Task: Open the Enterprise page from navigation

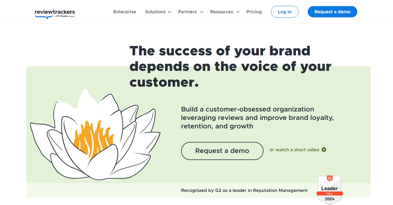Action: click(x=124, y=12)
